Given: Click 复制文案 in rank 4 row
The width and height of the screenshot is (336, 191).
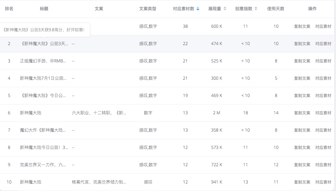Looking at the screenshot, I should click(x=302, y=78).
